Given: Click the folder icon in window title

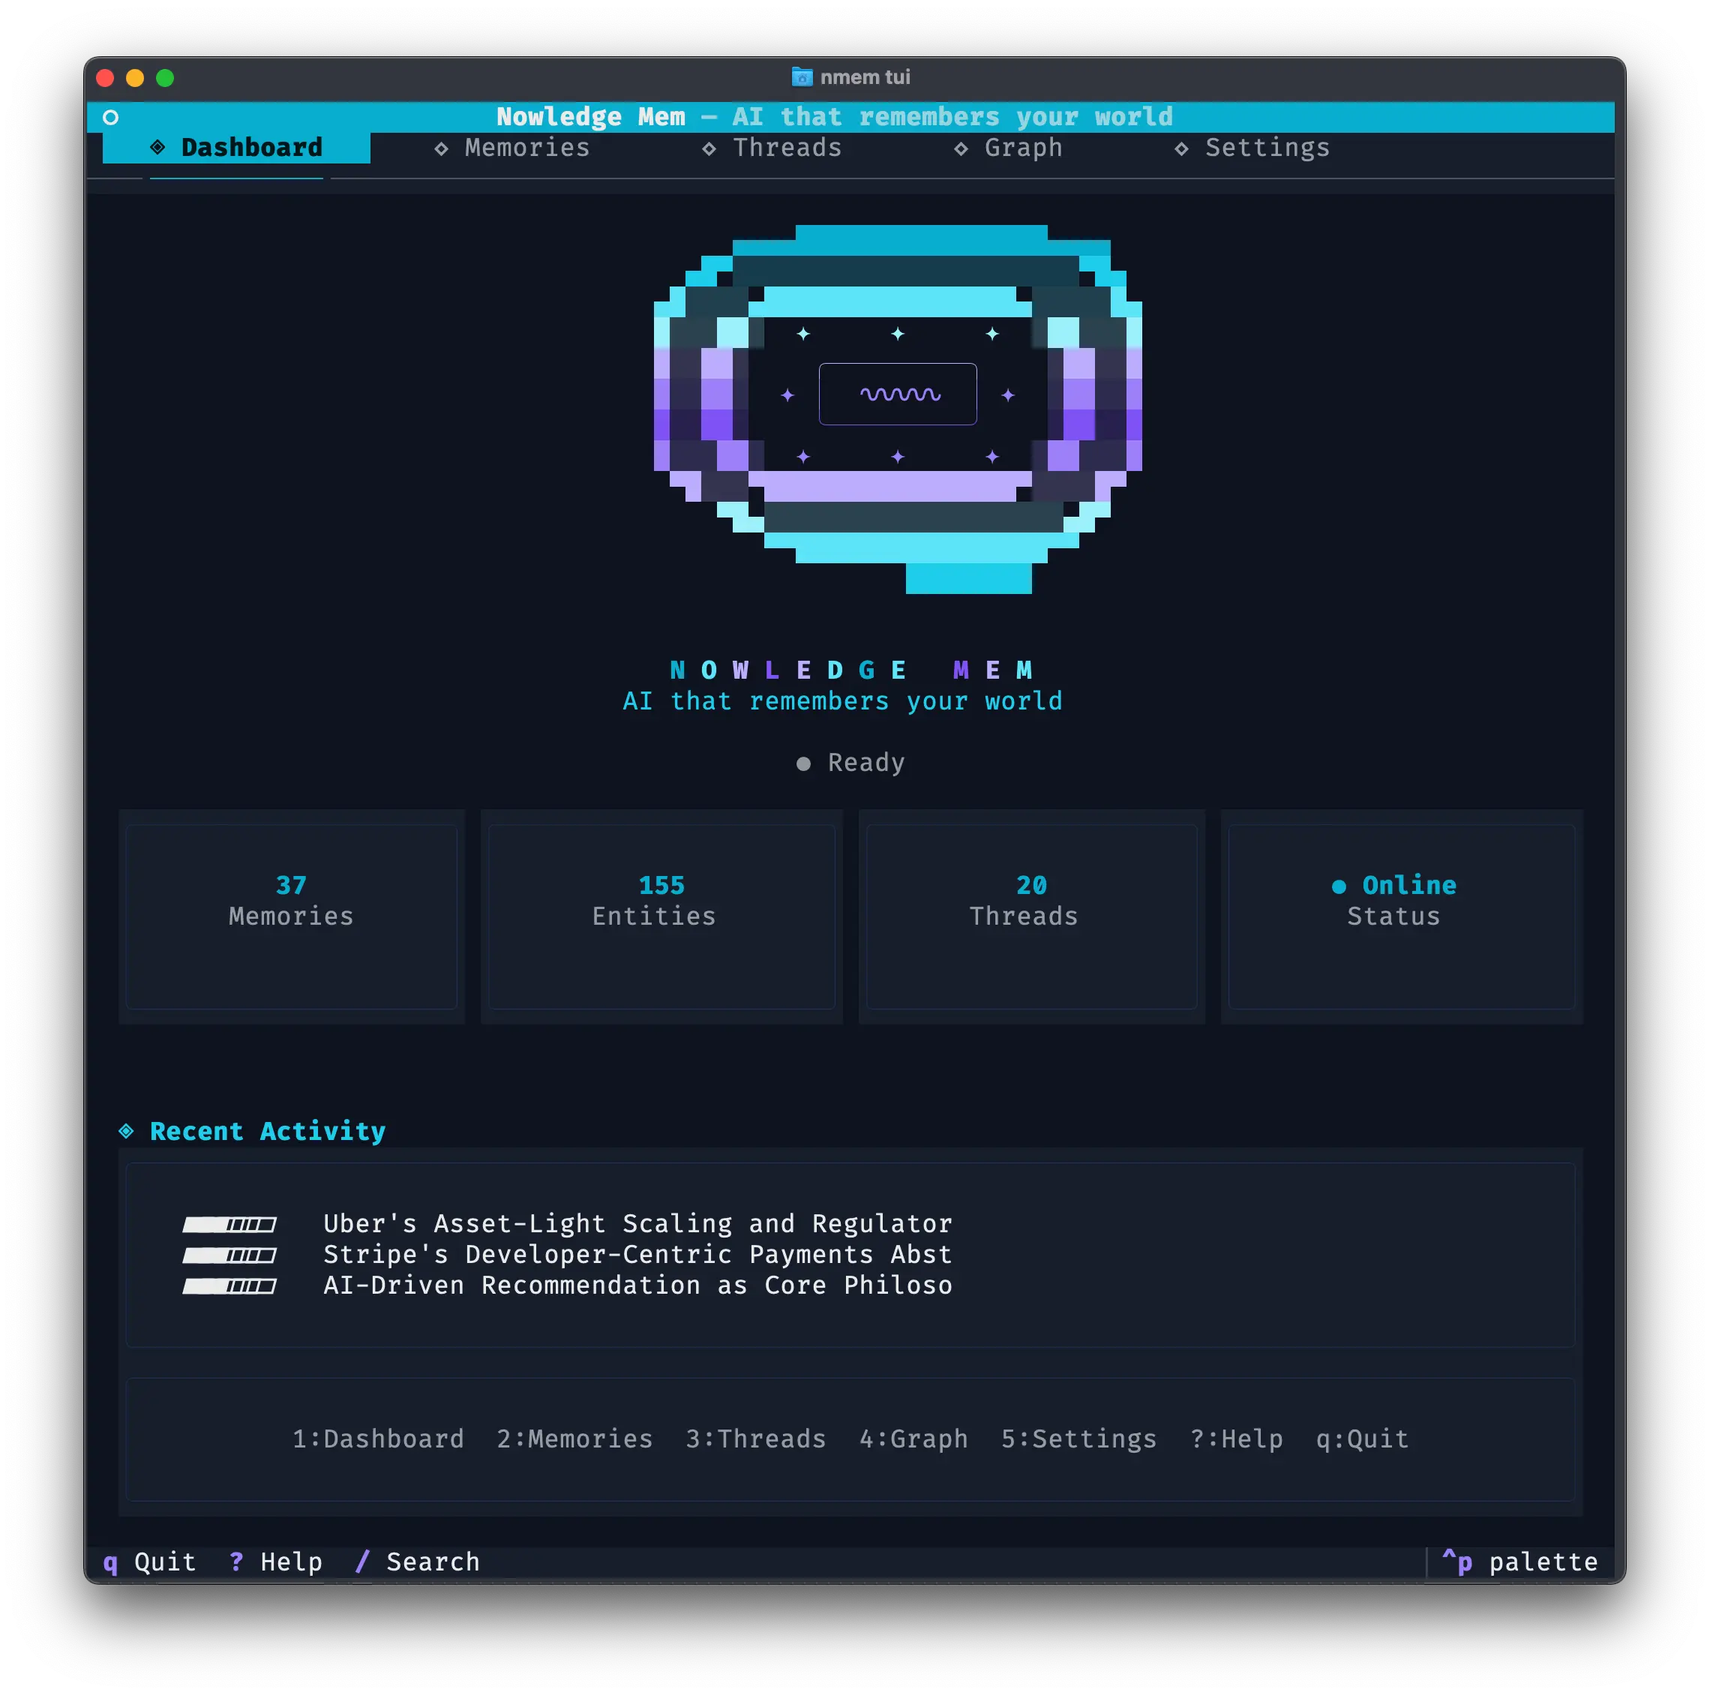Looking at the screenshot, I should [x=802, y=77].
